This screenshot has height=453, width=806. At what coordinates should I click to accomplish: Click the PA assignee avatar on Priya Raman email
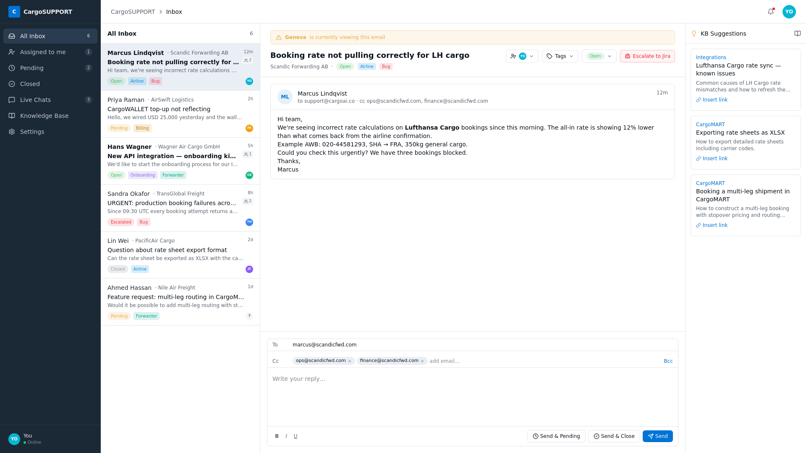[x=249, y=128]
